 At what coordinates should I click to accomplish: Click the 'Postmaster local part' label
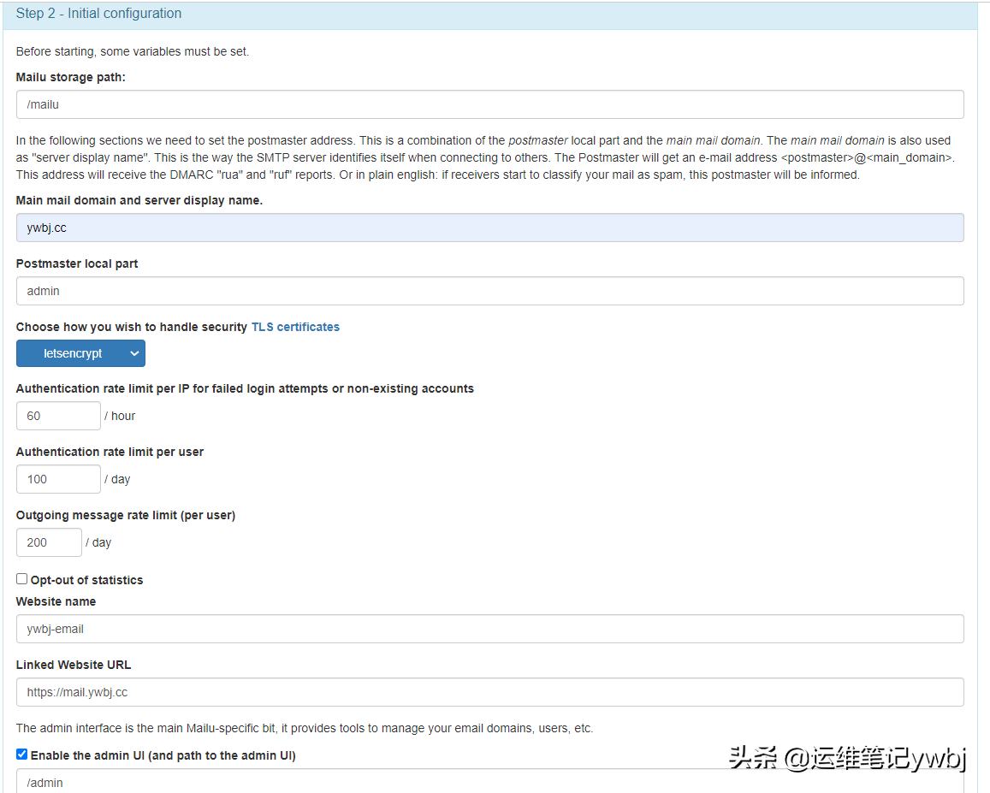[76, 264]
